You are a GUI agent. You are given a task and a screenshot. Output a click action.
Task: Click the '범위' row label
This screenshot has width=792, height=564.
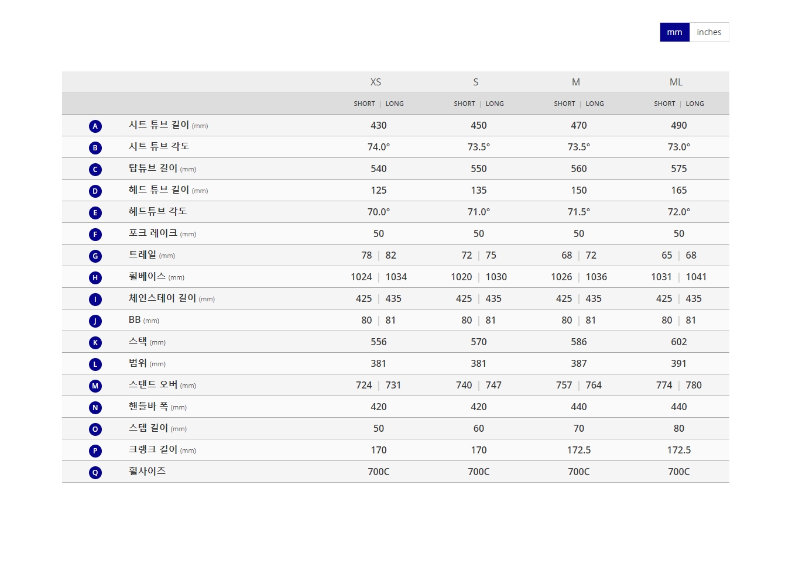147,363
